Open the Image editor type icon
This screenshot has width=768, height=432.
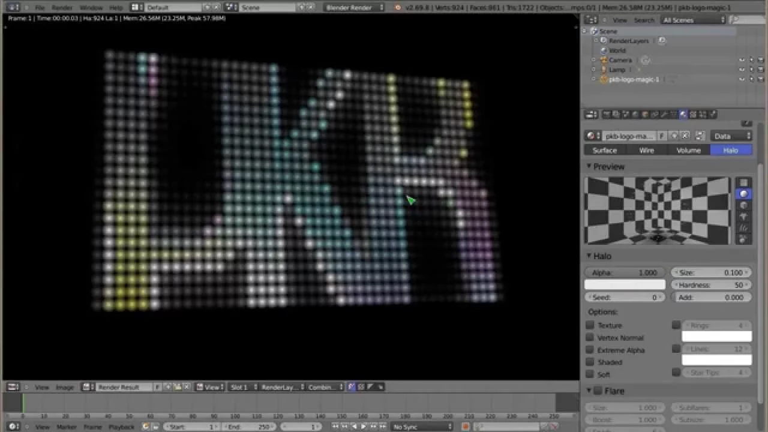[x=13, y=387]
